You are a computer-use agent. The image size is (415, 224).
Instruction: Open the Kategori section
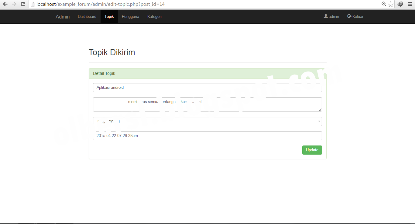click(x=154, y=16)
